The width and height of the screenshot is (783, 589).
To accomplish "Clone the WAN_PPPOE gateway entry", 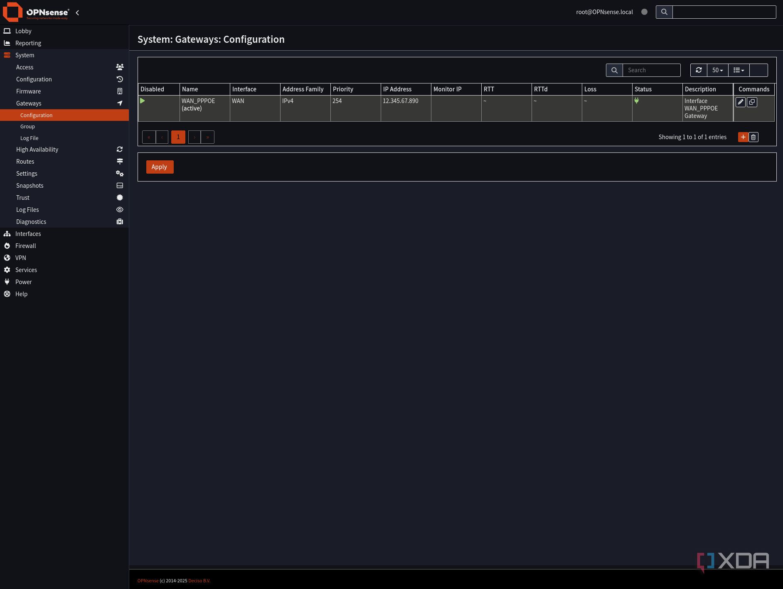I will tap(752, 102).
